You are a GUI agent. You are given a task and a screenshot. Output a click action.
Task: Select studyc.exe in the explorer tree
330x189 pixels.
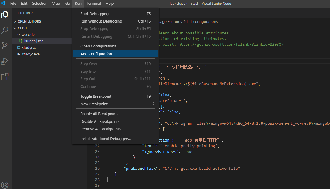click(42, 54)
